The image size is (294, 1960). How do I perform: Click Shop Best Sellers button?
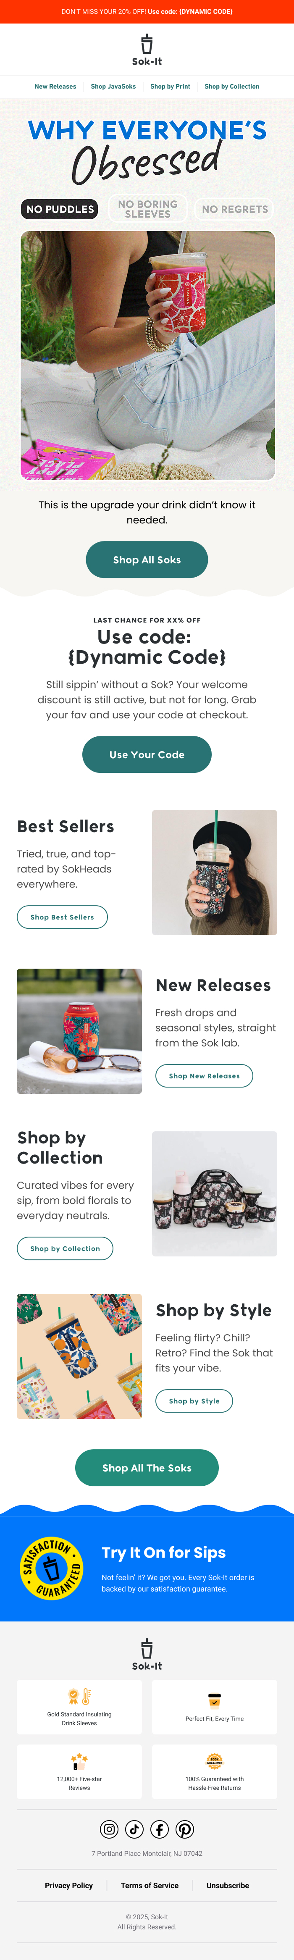coord(63,917)
